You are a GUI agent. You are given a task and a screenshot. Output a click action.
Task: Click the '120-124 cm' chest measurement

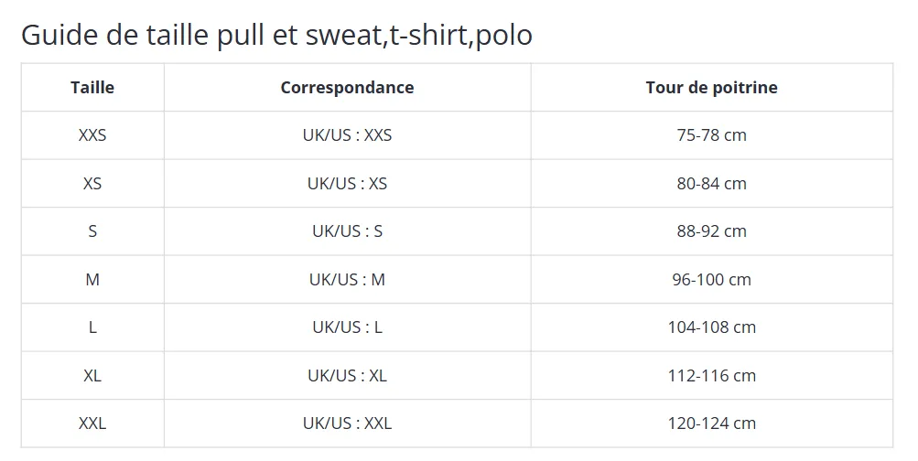click(711, 423)
